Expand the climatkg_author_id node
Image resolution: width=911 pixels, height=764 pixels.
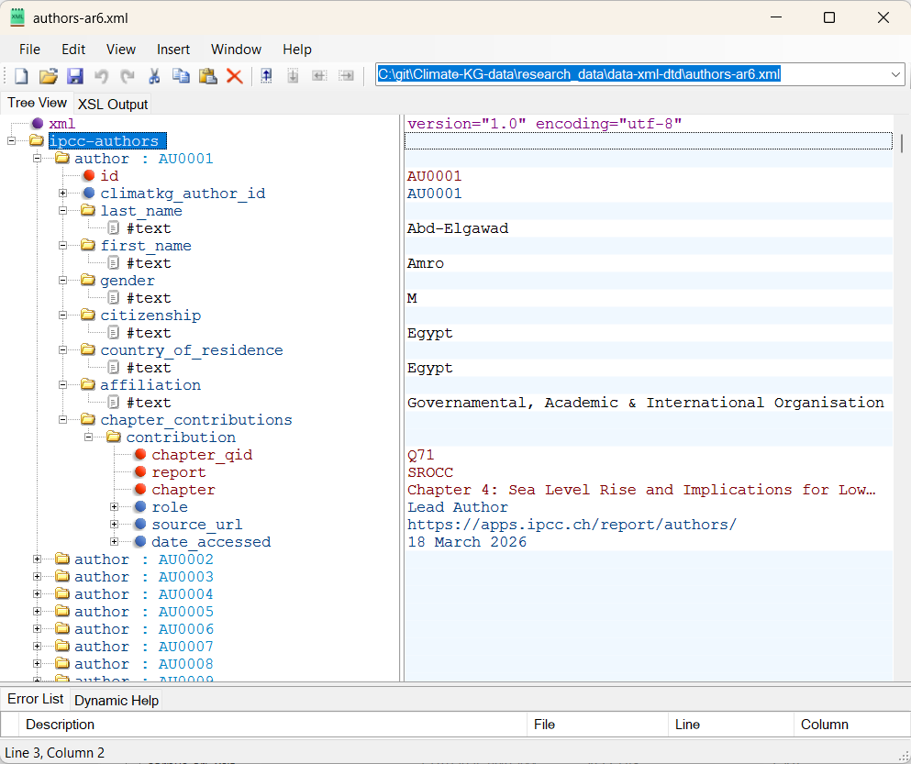pos(62,193)
